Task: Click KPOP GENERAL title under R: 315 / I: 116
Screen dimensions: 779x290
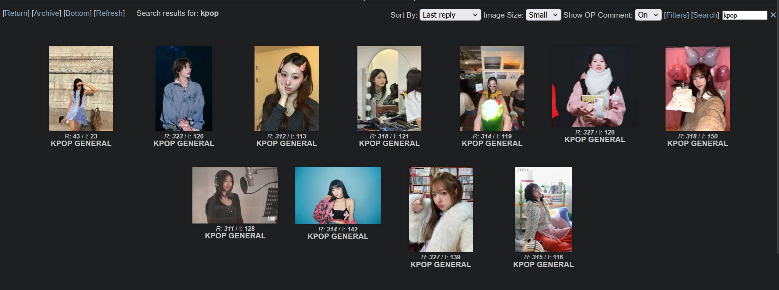Action: (x=543, y=265)
